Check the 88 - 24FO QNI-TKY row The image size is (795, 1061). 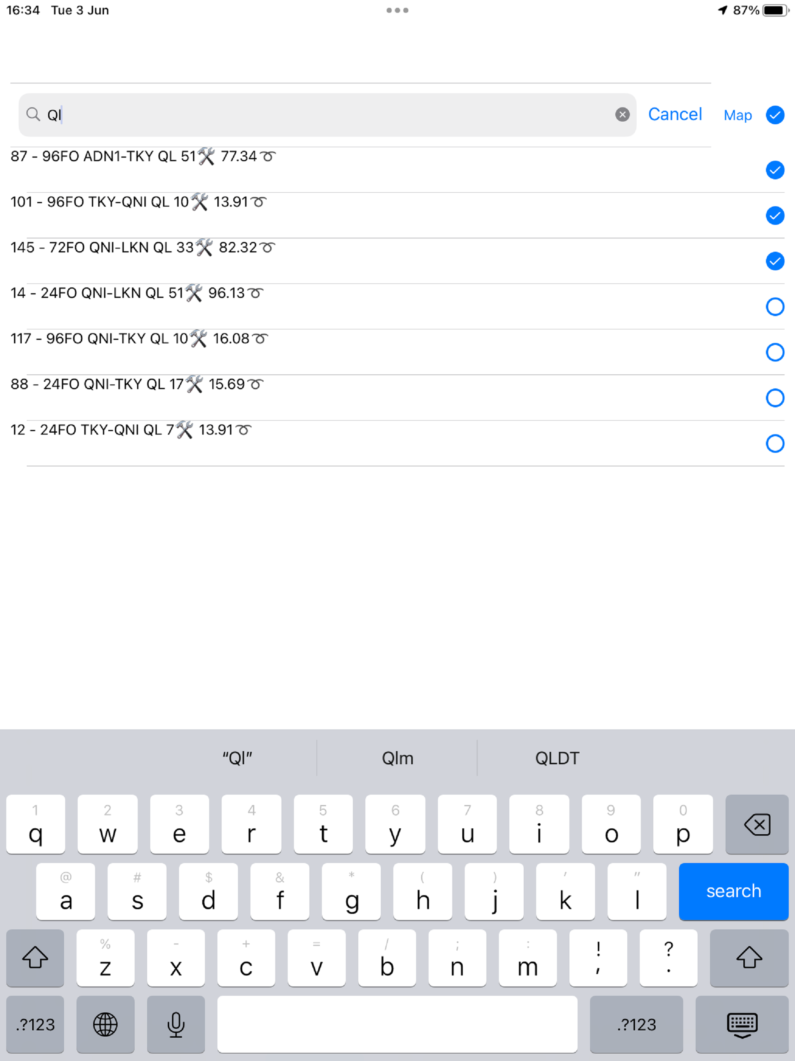click(775, 398)
